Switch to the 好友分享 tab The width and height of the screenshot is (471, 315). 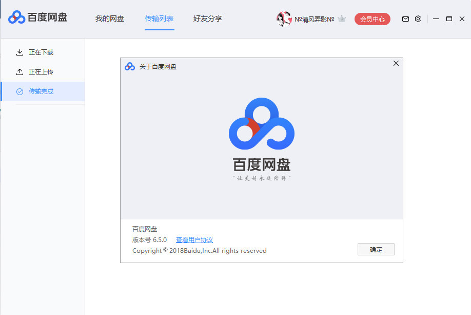(207, 18)
